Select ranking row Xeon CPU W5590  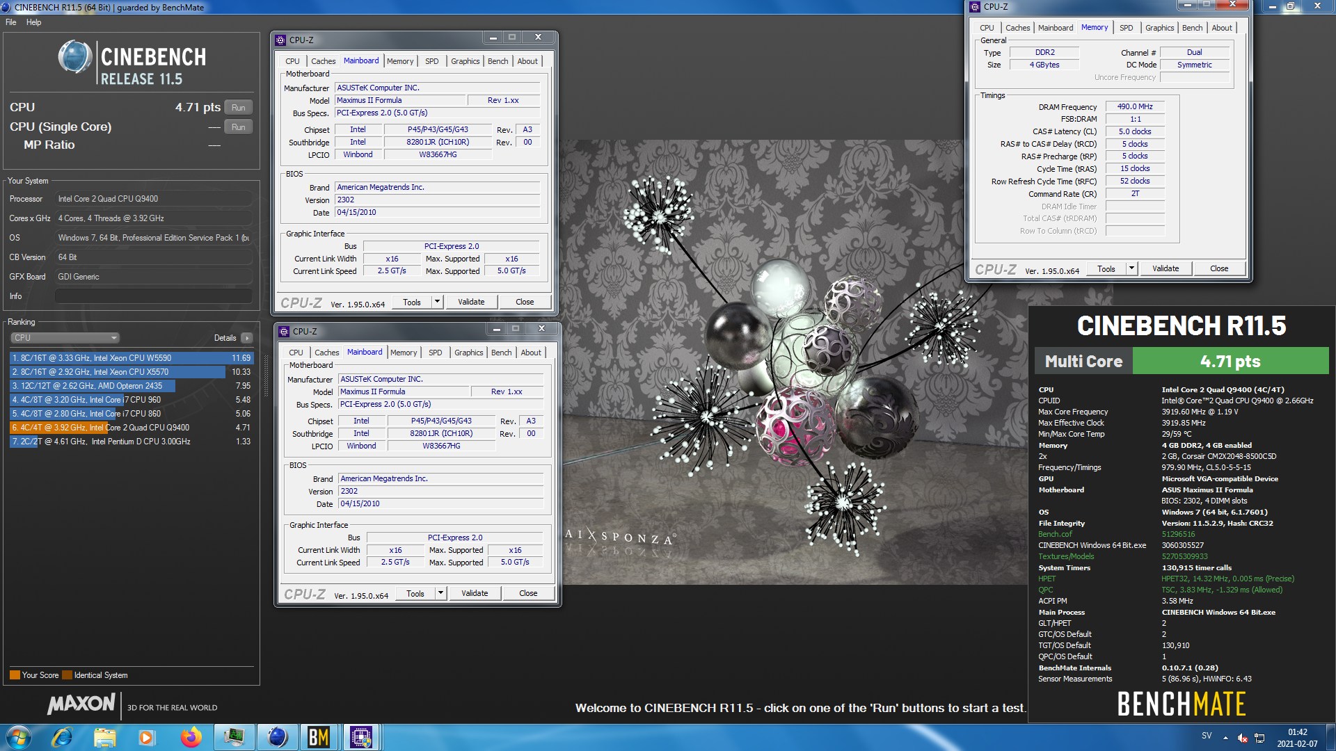132,358
